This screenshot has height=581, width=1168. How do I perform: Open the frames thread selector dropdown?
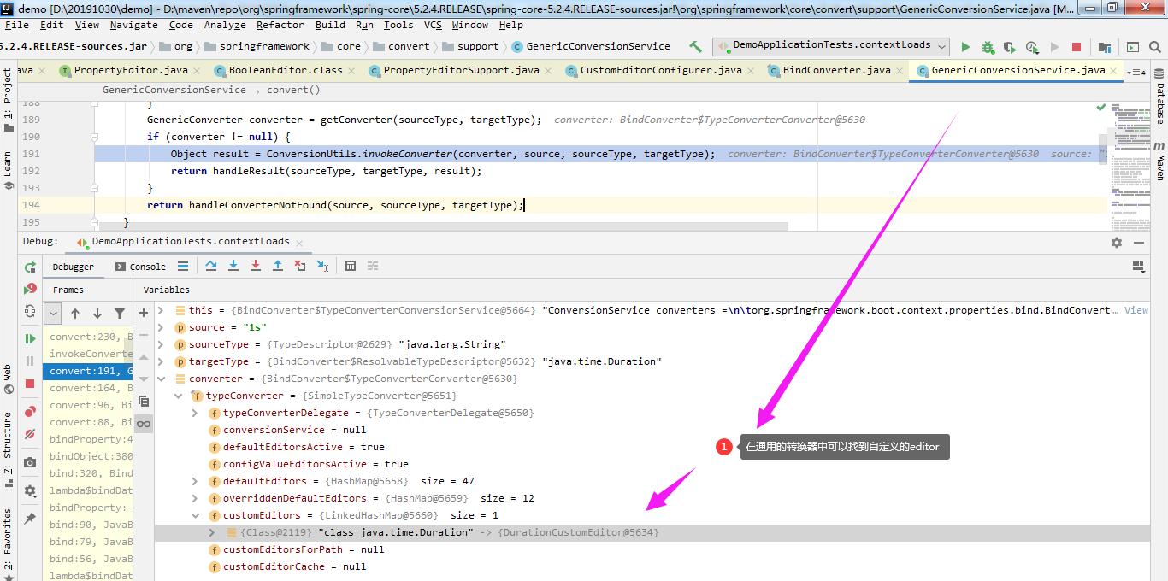pos(53,314)
